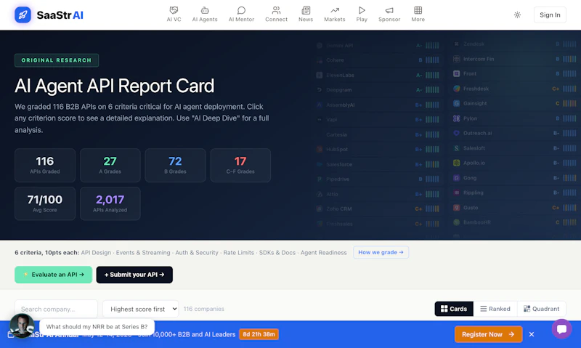
Task: Click the Zoho CRM row
Action: coord(378,209)
